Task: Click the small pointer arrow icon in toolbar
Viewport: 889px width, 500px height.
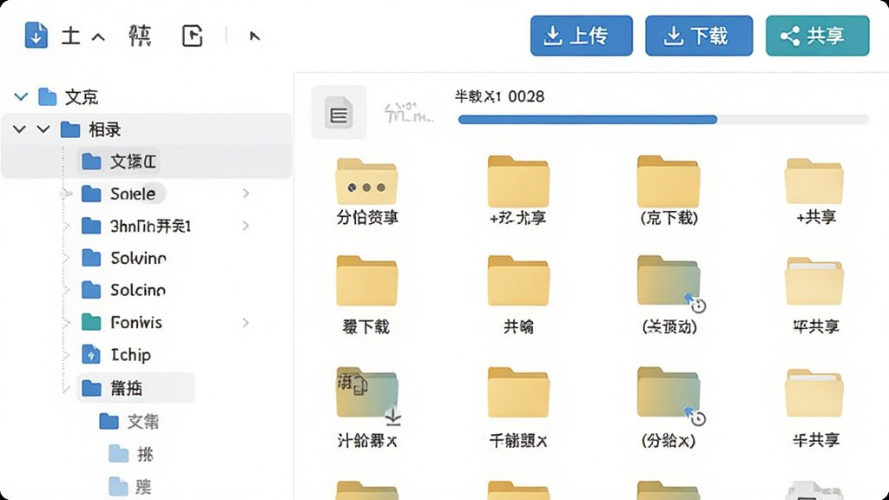Action: [254, 36]
